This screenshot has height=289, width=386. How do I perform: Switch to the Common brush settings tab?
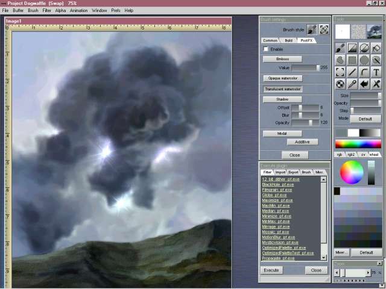click(270, 40)
